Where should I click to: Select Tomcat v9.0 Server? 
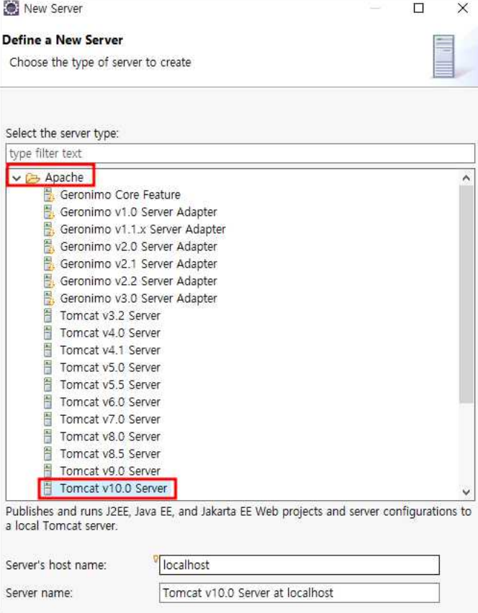point(110,471)
